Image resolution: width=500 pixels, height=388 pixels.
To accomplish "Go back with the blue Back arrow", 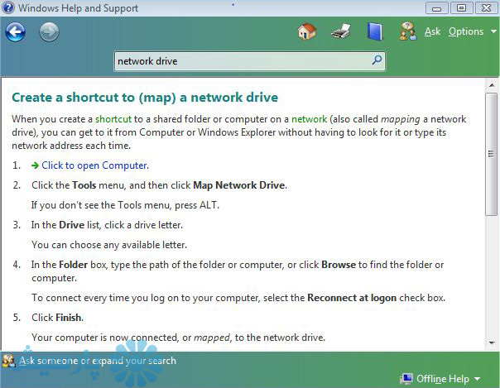I will [x=15, y=32].
